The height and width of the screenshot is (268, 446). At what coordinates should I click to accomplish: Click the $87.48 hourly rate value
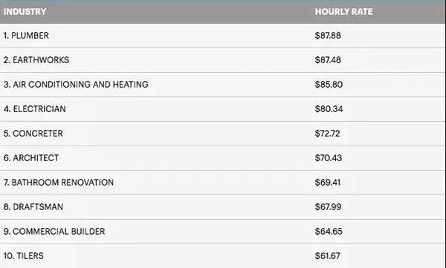coord(328,60)
